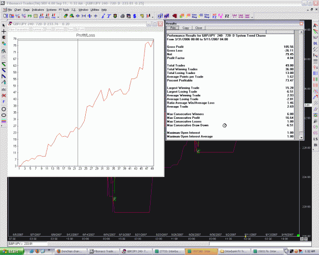The width and height of the screenshot is (319, 255).
Task: Select the crosshair tool in left sidebar
Action: point(4,31)
